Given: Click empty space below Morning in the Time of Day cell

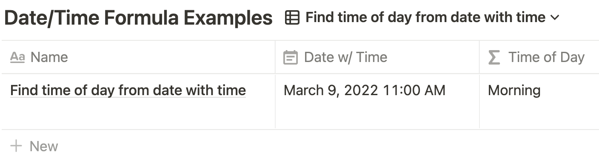Looking at the screenshot, I should [x=539, y=114].
